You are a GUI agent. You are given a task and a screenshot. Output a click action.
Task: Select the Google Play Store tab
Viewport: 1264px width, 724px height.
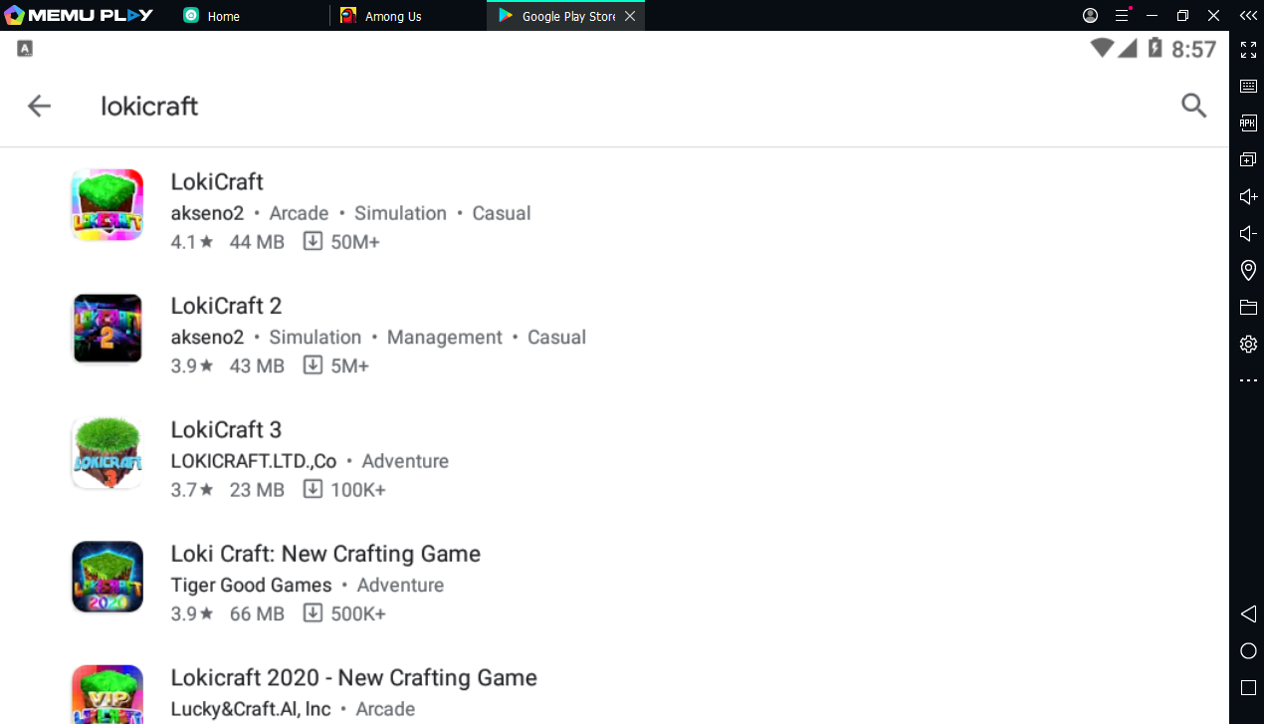coord(565,16)
